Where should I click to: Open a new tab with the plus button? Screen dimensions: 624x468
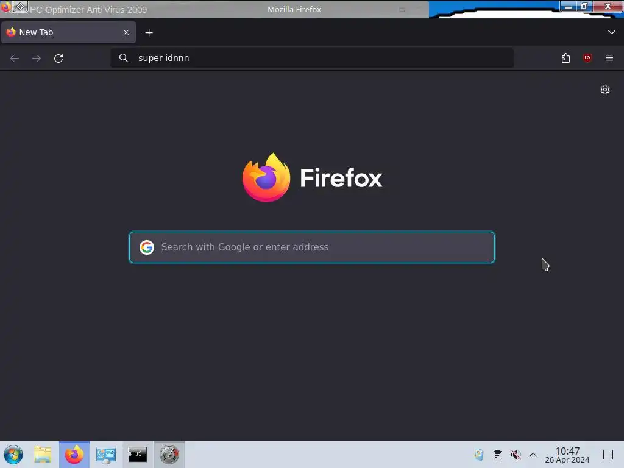[x=149, y=33]
